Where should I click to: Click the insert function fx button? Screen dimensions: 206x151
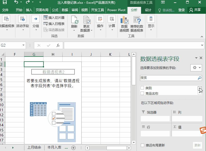pyautogui.click(x=58, y=45)
